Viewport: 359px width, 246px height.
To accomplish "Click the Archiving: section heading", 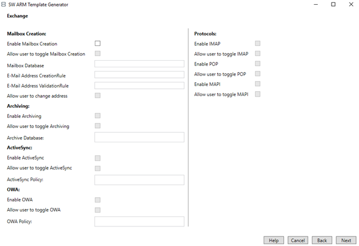I will tap(18, 106).
